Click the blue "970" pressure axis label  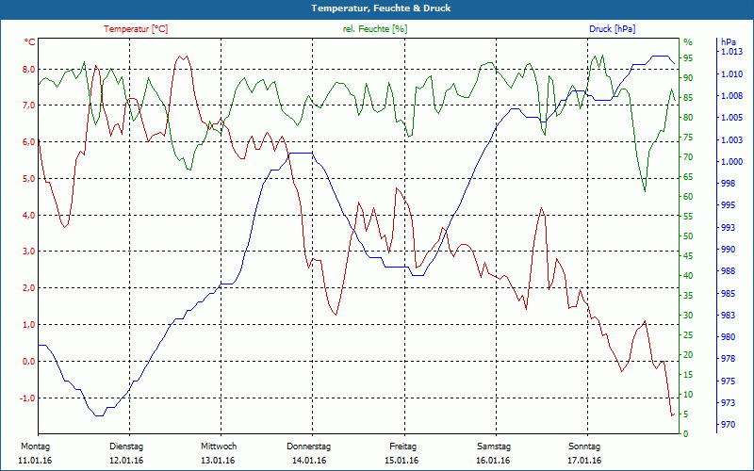728,425
